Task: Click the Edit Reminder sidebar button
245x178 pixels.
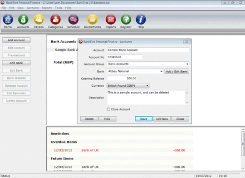Action: pyautogui.click(x=16, y=93)
